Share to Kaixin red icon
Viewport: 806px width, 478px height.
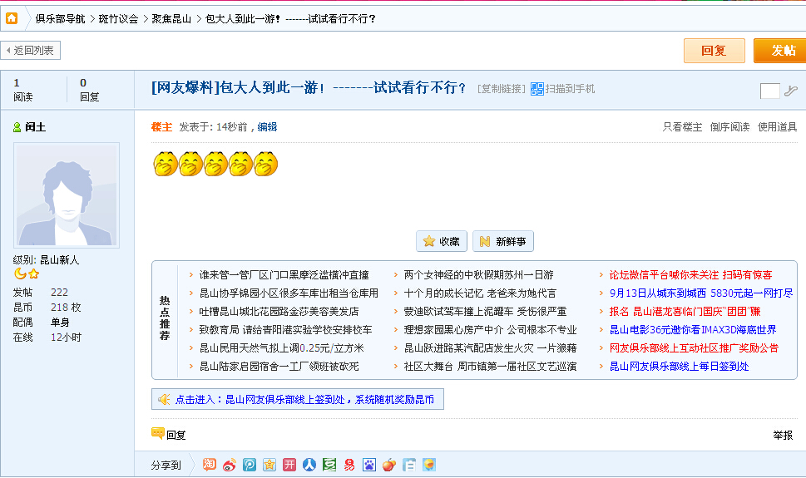point(289,465)
